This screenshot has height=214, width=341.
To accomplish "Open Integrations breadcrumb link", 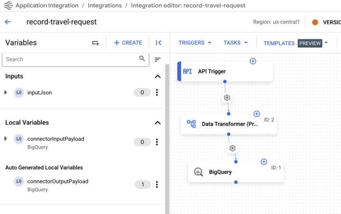I will click(105, 5).
